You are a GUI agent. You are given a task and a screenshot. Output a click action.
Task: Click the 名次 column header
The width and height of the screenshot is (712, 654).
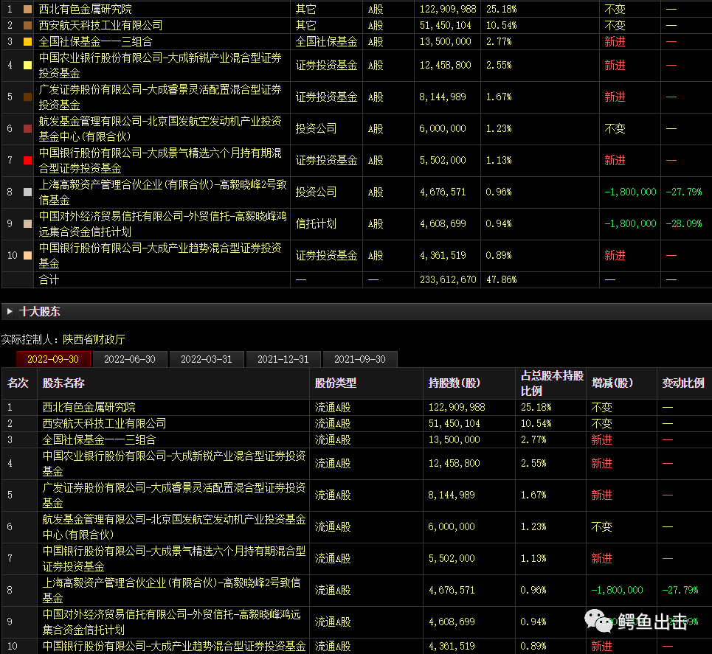(x=18, y=383)
